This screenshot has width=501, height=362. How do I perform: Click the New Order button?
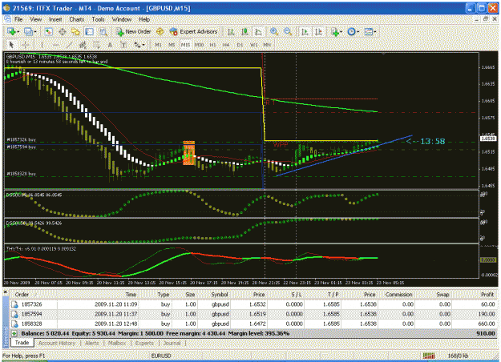[x=133, y=31]
